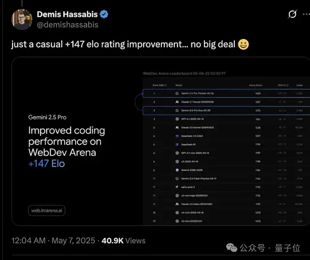Click the Anthropic icon beside Claude 3.7 Sonnet

click(x=177, y=102)
